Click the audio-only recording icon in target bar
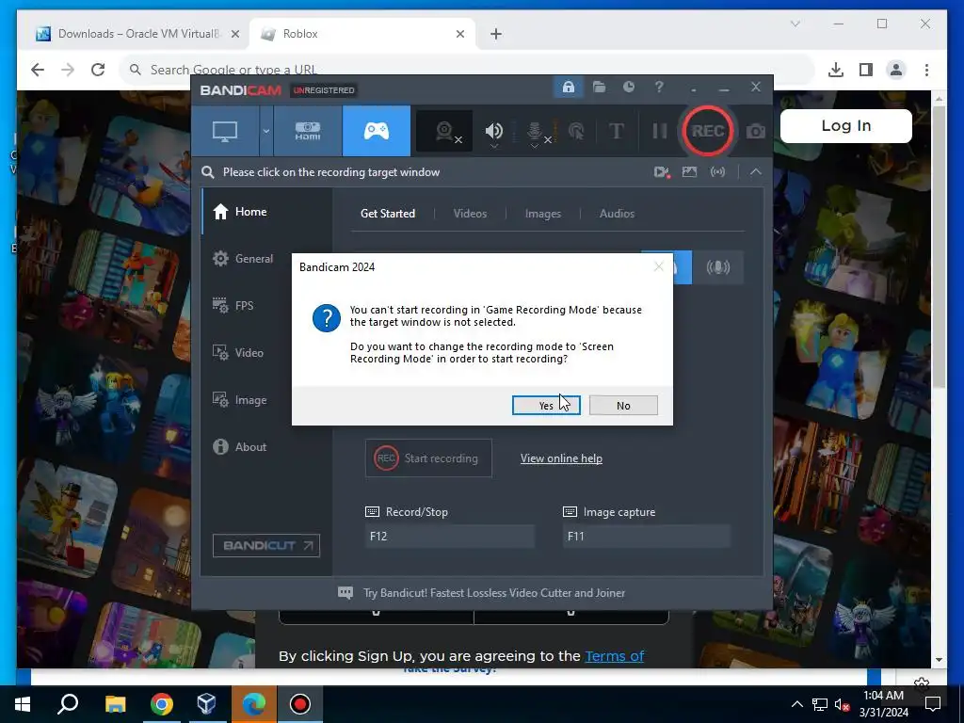Screen dimensions: 964x723 click(717, 172)
